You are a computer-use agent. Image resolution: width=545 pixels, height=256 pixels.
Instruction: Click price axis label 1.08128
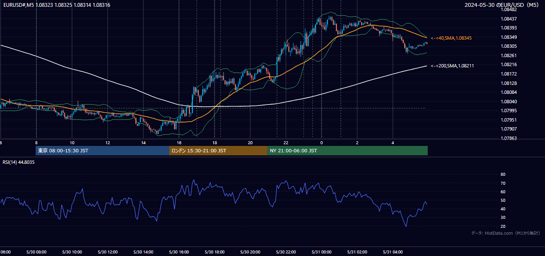tap(509, 83)
